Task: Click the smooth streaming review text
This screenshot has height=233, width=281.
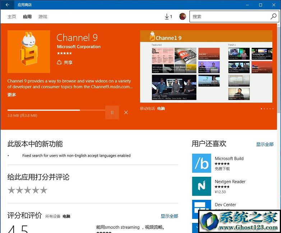Action: (130, 227)
